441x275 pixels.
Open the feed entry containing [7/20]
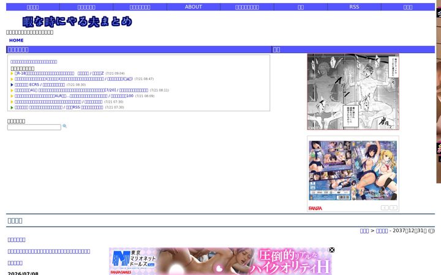pos(81,90)
